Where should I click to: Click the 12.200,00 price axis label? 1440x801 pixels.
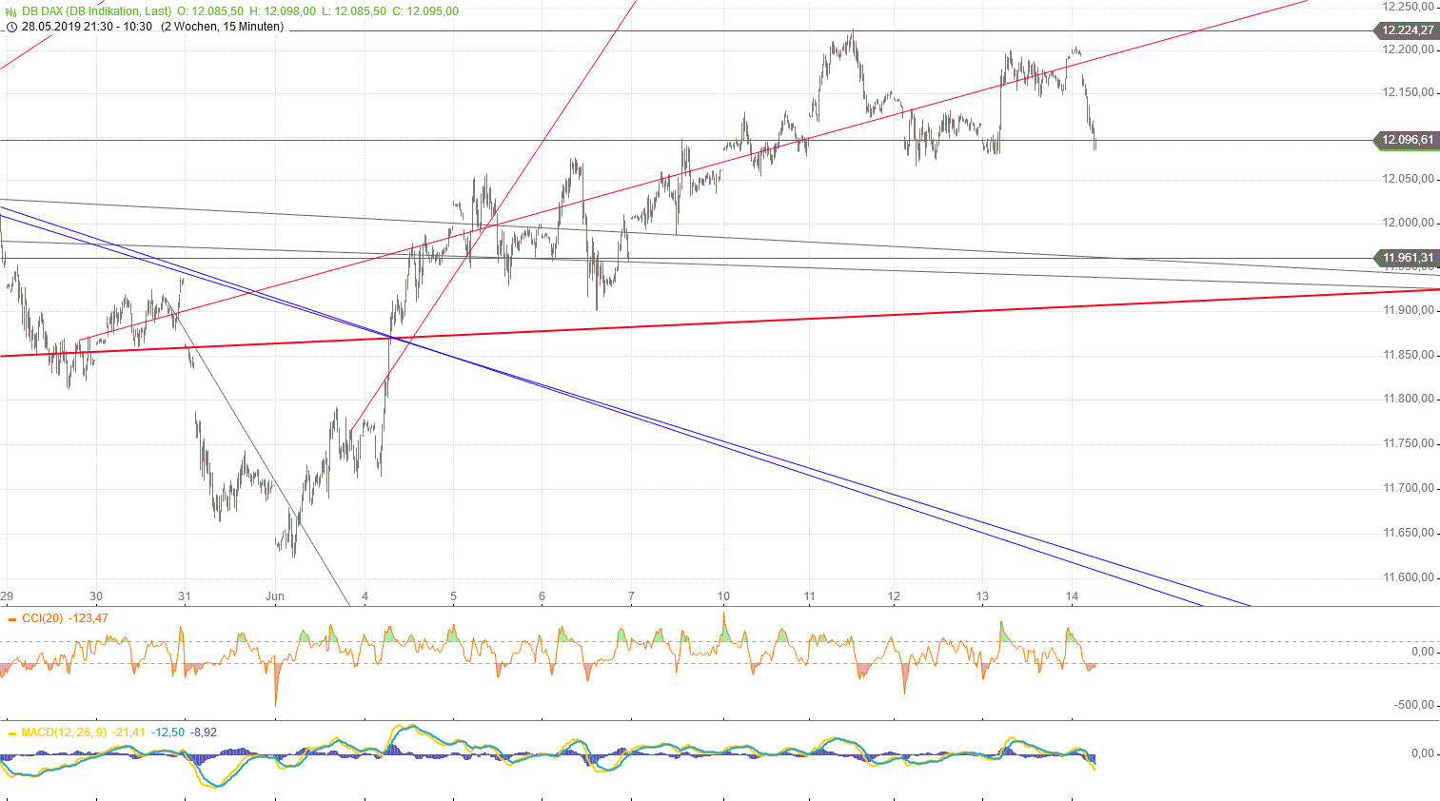[x=1408, y=49]
